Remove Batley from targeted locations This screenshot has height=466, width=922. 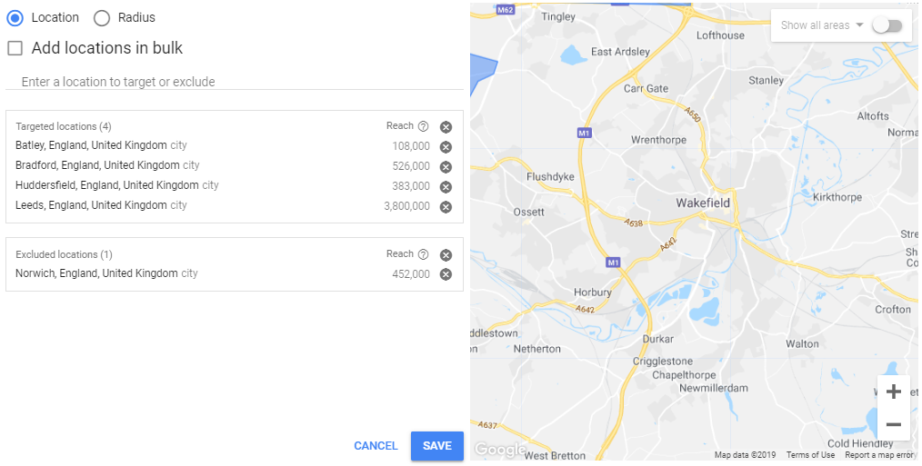click(x=446, y=147)
